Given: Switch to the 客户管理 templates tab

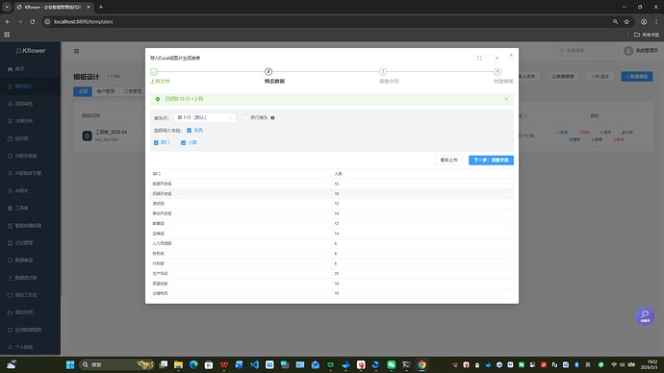Looking at the screenshot, I should (106, 91).
